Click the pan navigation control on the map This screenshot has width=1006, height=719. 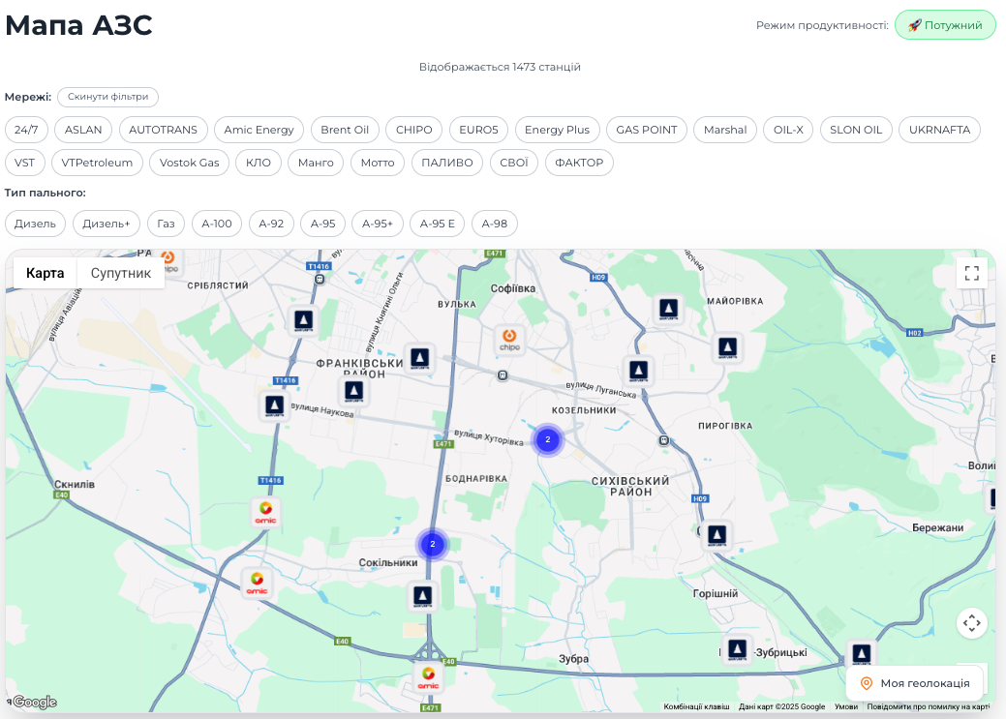971,623
